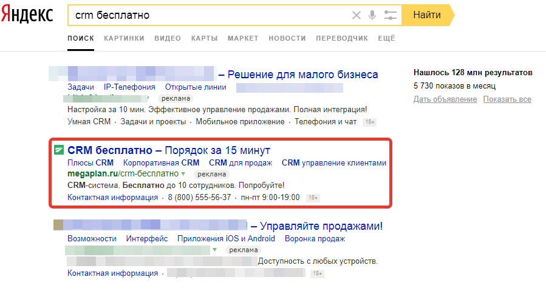The height and width of the screenshot is (291, 546).
Task: Open the Корпоративная CRM sitelink
Action: click(161, 162)
